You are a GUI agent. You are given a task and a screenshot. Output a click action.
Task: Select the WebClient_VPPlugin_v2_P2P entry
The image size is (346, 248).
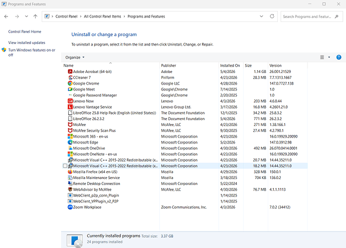(185, 201)
